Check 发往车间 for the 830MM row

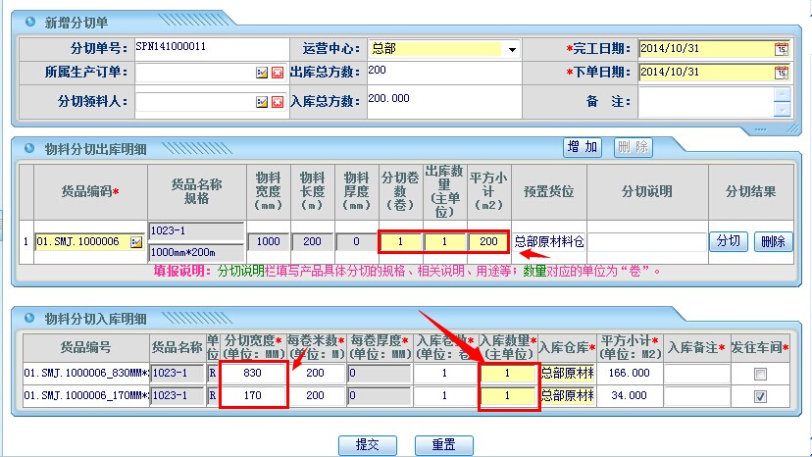(759, 374)
